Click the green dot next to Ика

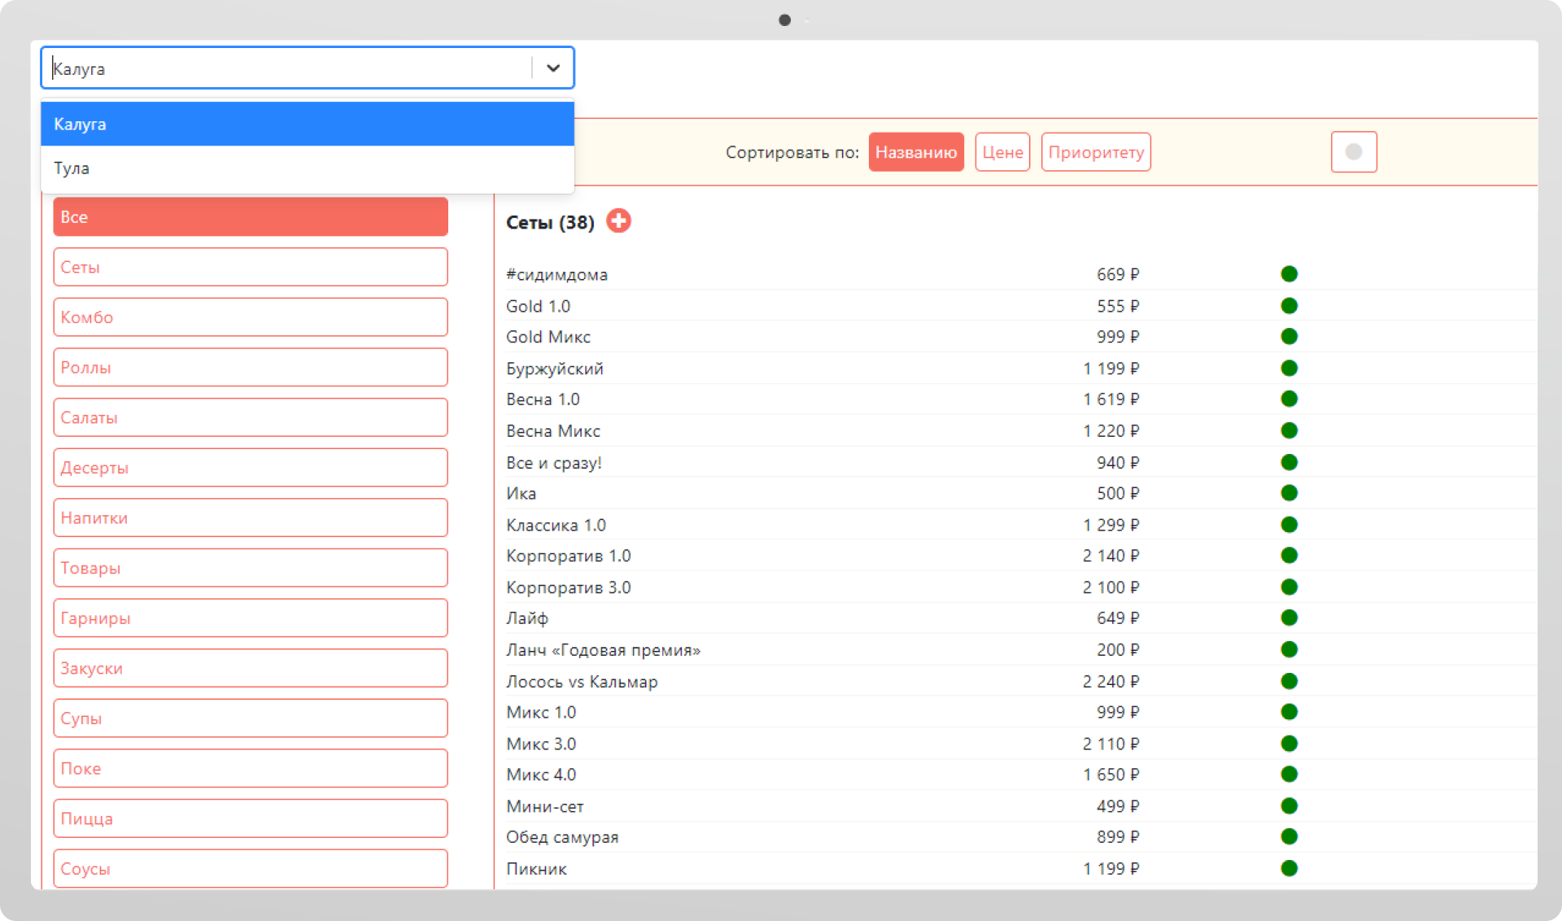(x=1289, y=493)
